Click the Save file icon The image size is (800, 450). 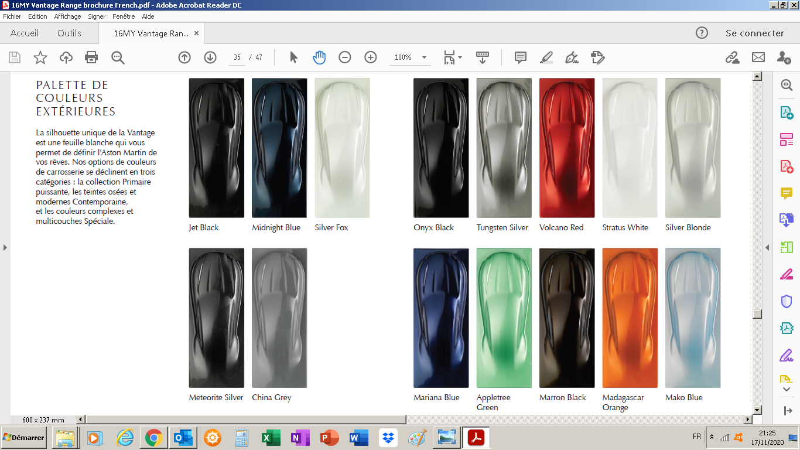(15, 57)
